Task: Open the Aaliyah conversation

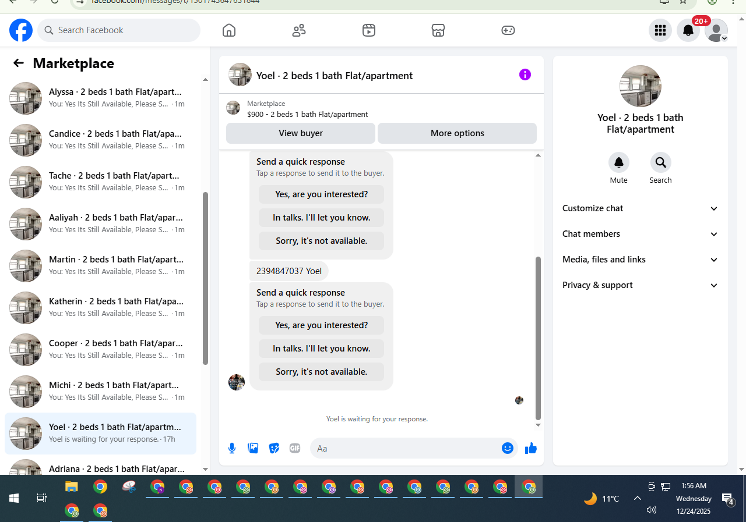Action: [100, 224]
